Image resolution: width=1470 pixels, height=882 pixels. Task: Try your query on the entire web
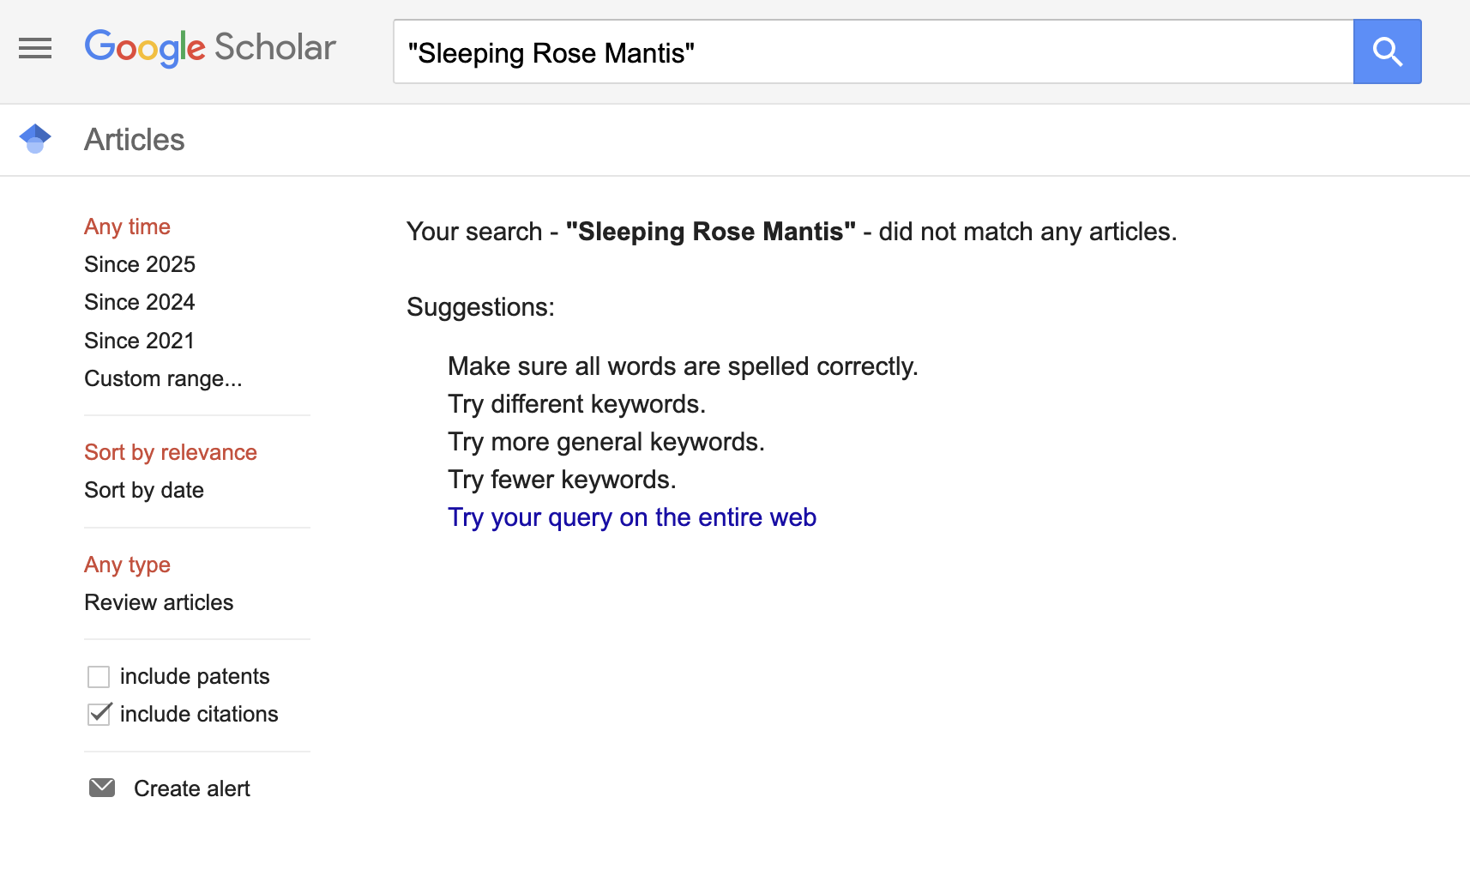(632, 517)
